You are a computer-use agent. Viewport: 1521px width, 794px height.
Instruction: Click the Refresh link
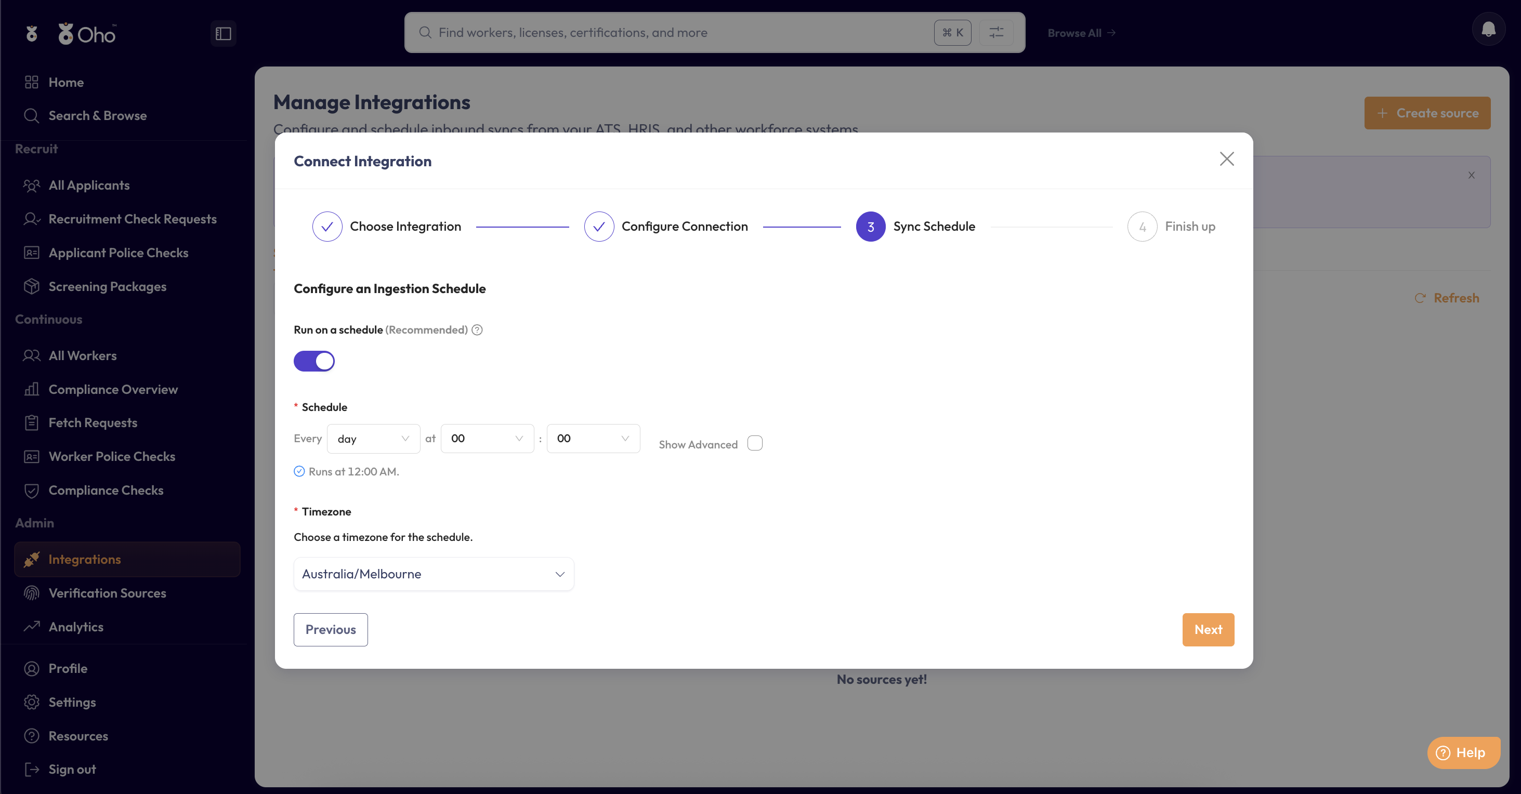coord(1447,298)
